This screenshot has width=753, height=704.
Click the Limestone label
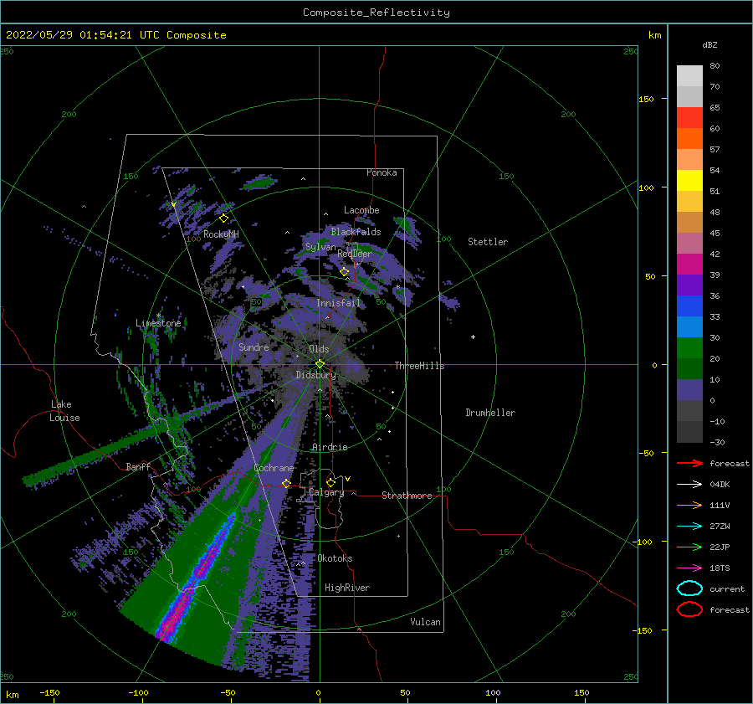(x=158, y=323)
